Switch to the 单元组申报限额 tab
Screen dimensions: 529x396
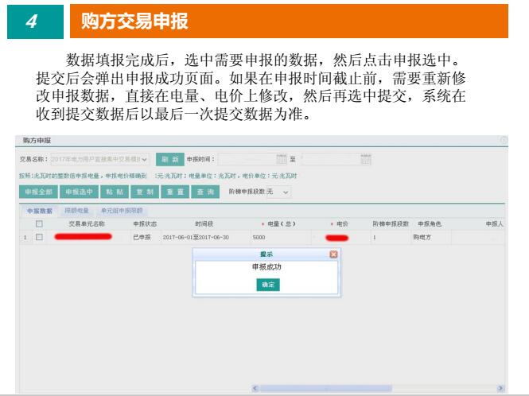click(121, 211)
